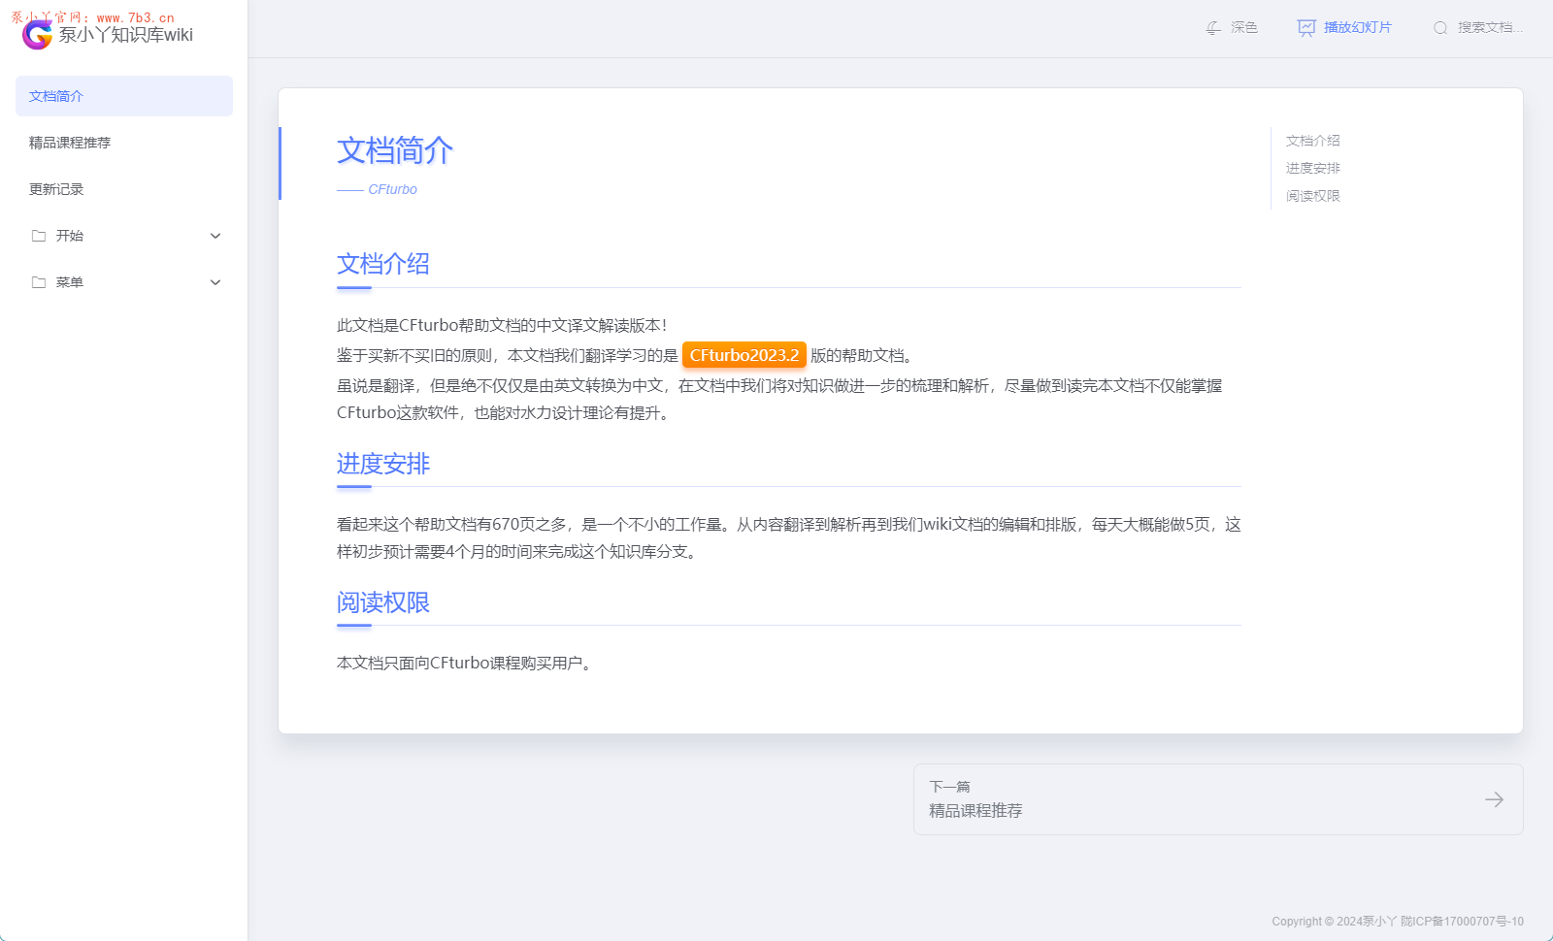Click the 搜索文档 search field
1553x941 pixels.
click(x=1478, y=28)
